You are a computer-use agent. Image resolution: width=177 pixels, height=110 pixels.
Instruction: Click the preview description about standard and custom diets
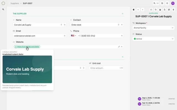[25, 86]
